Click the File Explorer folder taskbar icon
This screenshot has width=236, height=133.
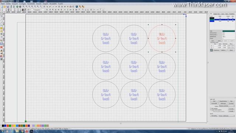point(17,132)
